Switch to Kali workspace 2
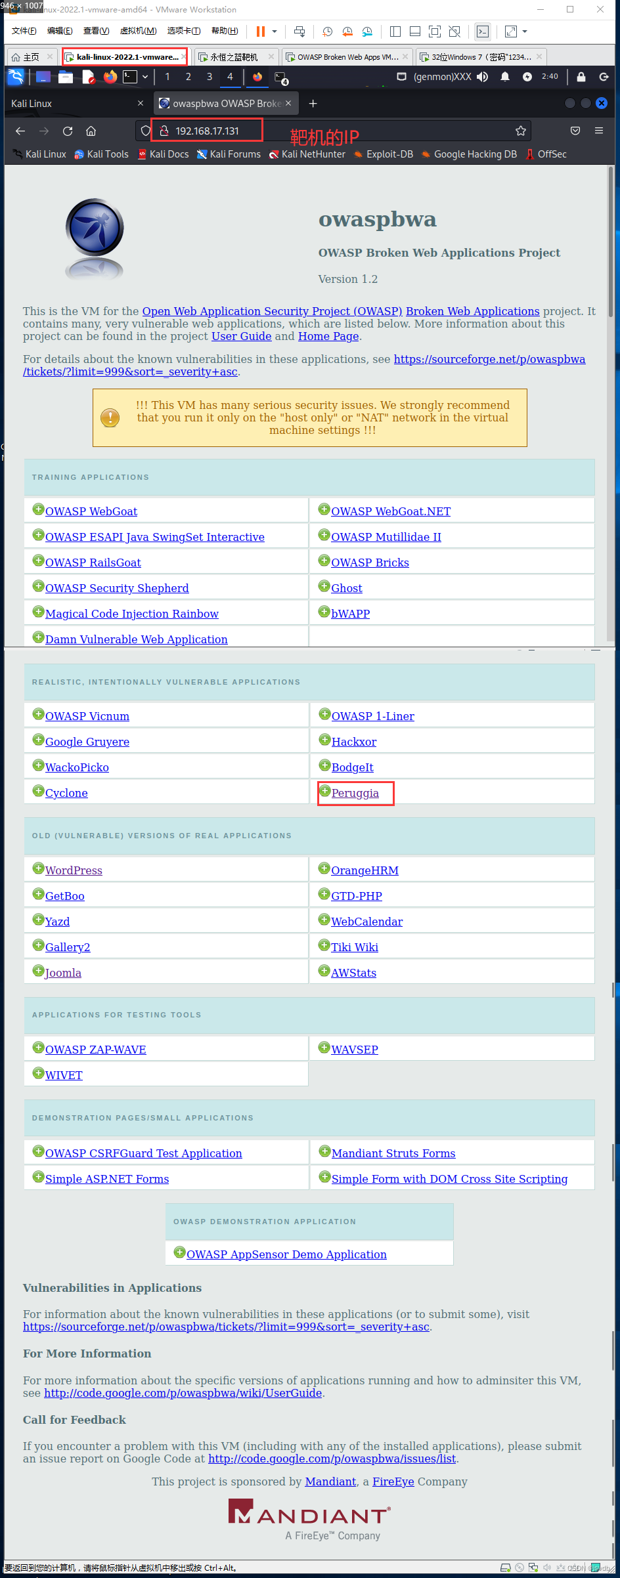Screen dimensions: 620x1578 (188, 77)
